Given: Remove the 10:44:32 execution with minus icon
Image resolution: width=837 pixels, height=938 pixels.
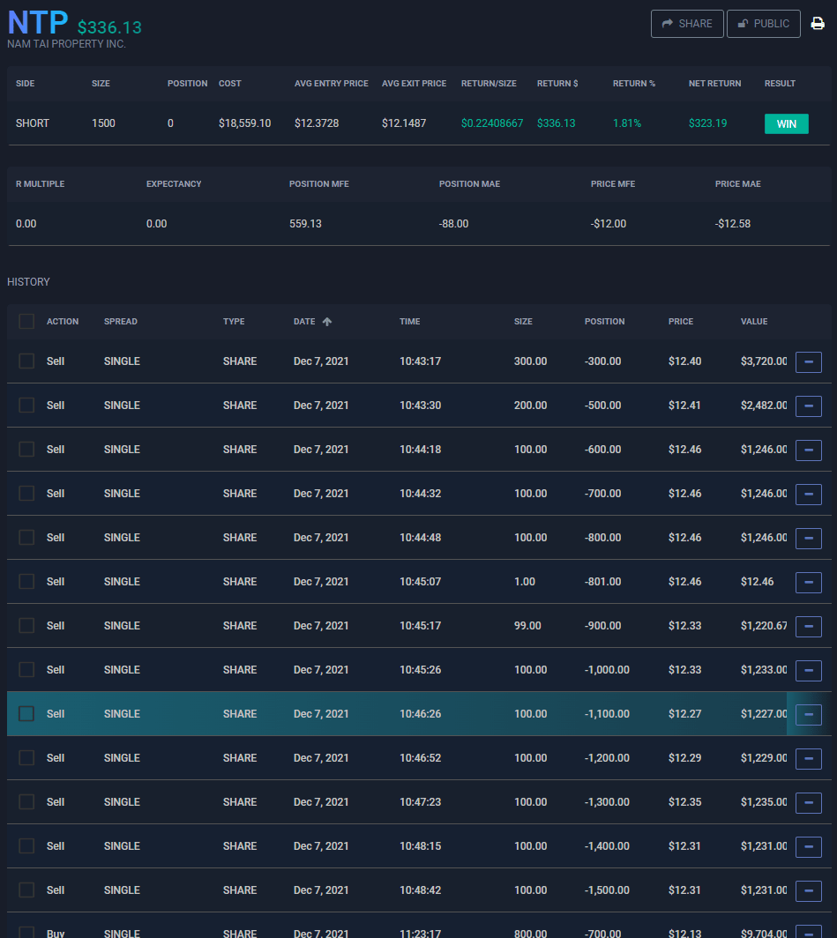Looking at the screenshot, I should pos(808,494).
